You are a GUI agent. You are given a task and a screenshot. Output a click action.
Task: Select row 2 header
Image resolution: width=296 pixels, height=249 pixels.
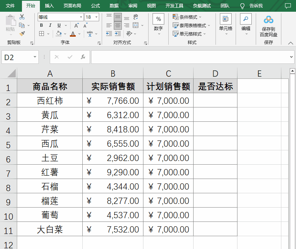[8, 100]
